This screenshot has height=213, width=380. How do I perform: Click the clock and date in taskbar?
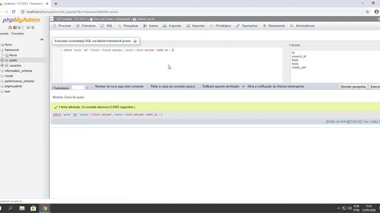coord(369,208)
